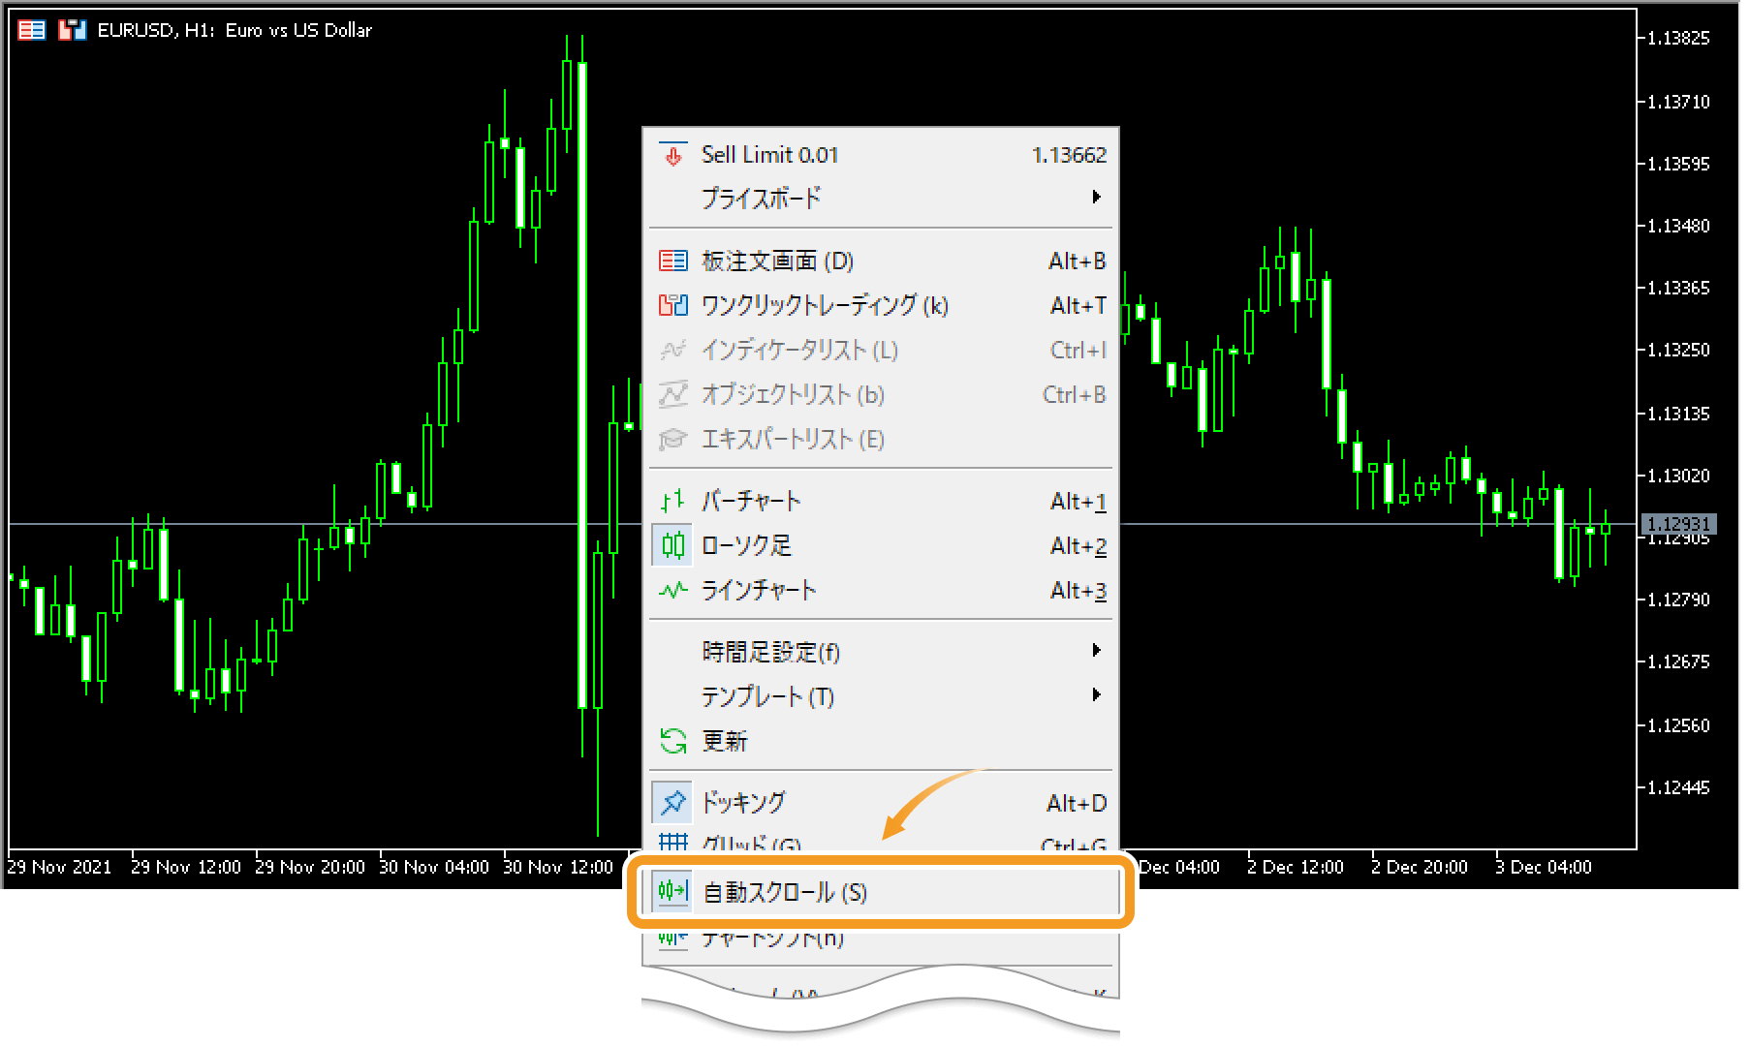This screenshot has height=1046, width=1750.
Task: Click the Alt+B shortcut text
Action: pos(1078,261)
